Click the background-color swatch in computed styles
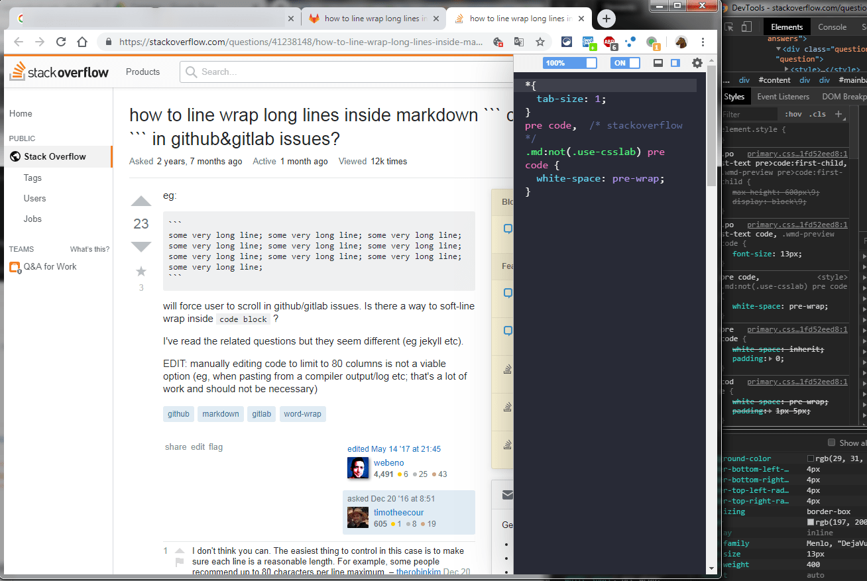The image size is (867, 581). click(x=811, y=458)
